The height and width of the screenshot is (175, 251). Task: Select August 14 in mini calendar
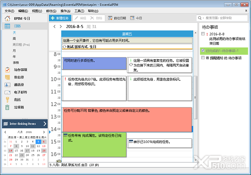point(11,150)
